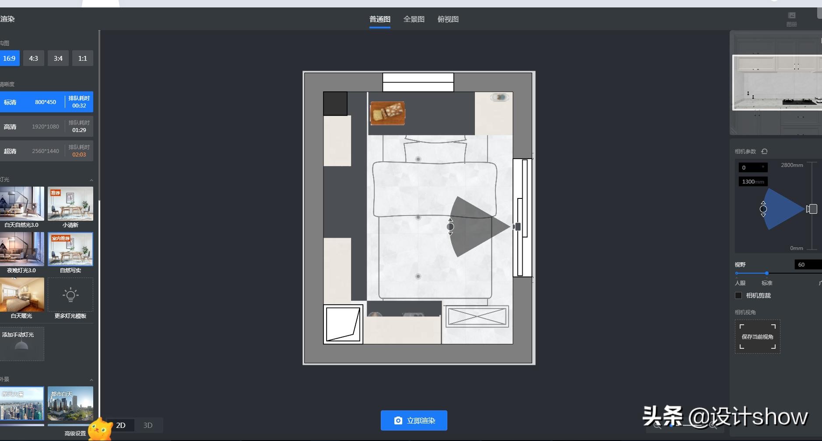This screenshot has width=822, height=441.
Task: Select the 4:3 aspect ratio option
Action: 34,58
